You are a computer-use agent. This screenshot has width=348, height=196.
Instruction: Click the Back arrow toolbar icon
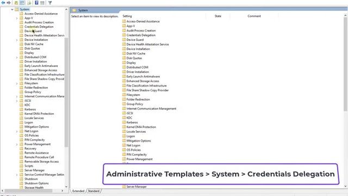coord(3,3)
